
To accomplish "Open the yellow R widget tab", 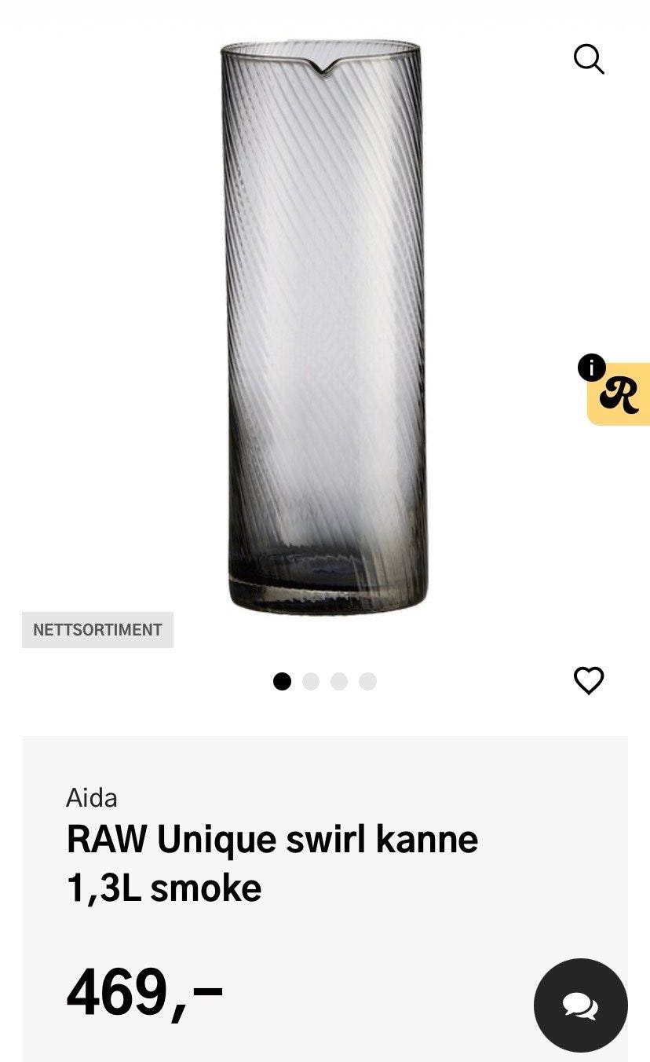I will tap(619, 394).
